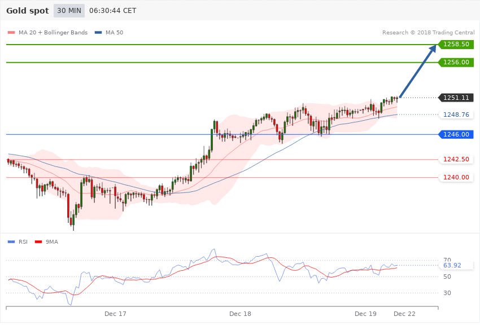Click the Gold spot chart title
The height and width of the screenshot is (325, 480).
[28, 11]
